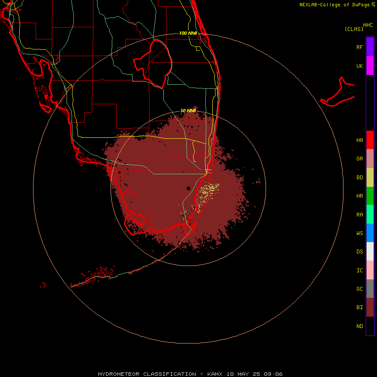Viewport: 377px width, 377px height.
Task: Select the BD yellow legend swatch
Action: click(x=370, y=178)
